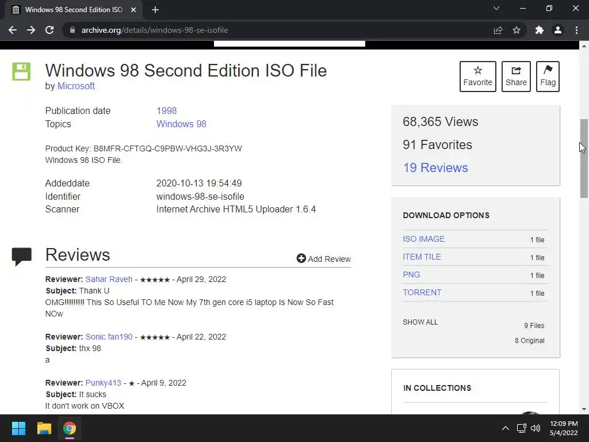This screenshot has width=589, height=442.
Task: Click the Addeddate 2020-10-13 19:54:49 value
Action: [x=199, y=184]
